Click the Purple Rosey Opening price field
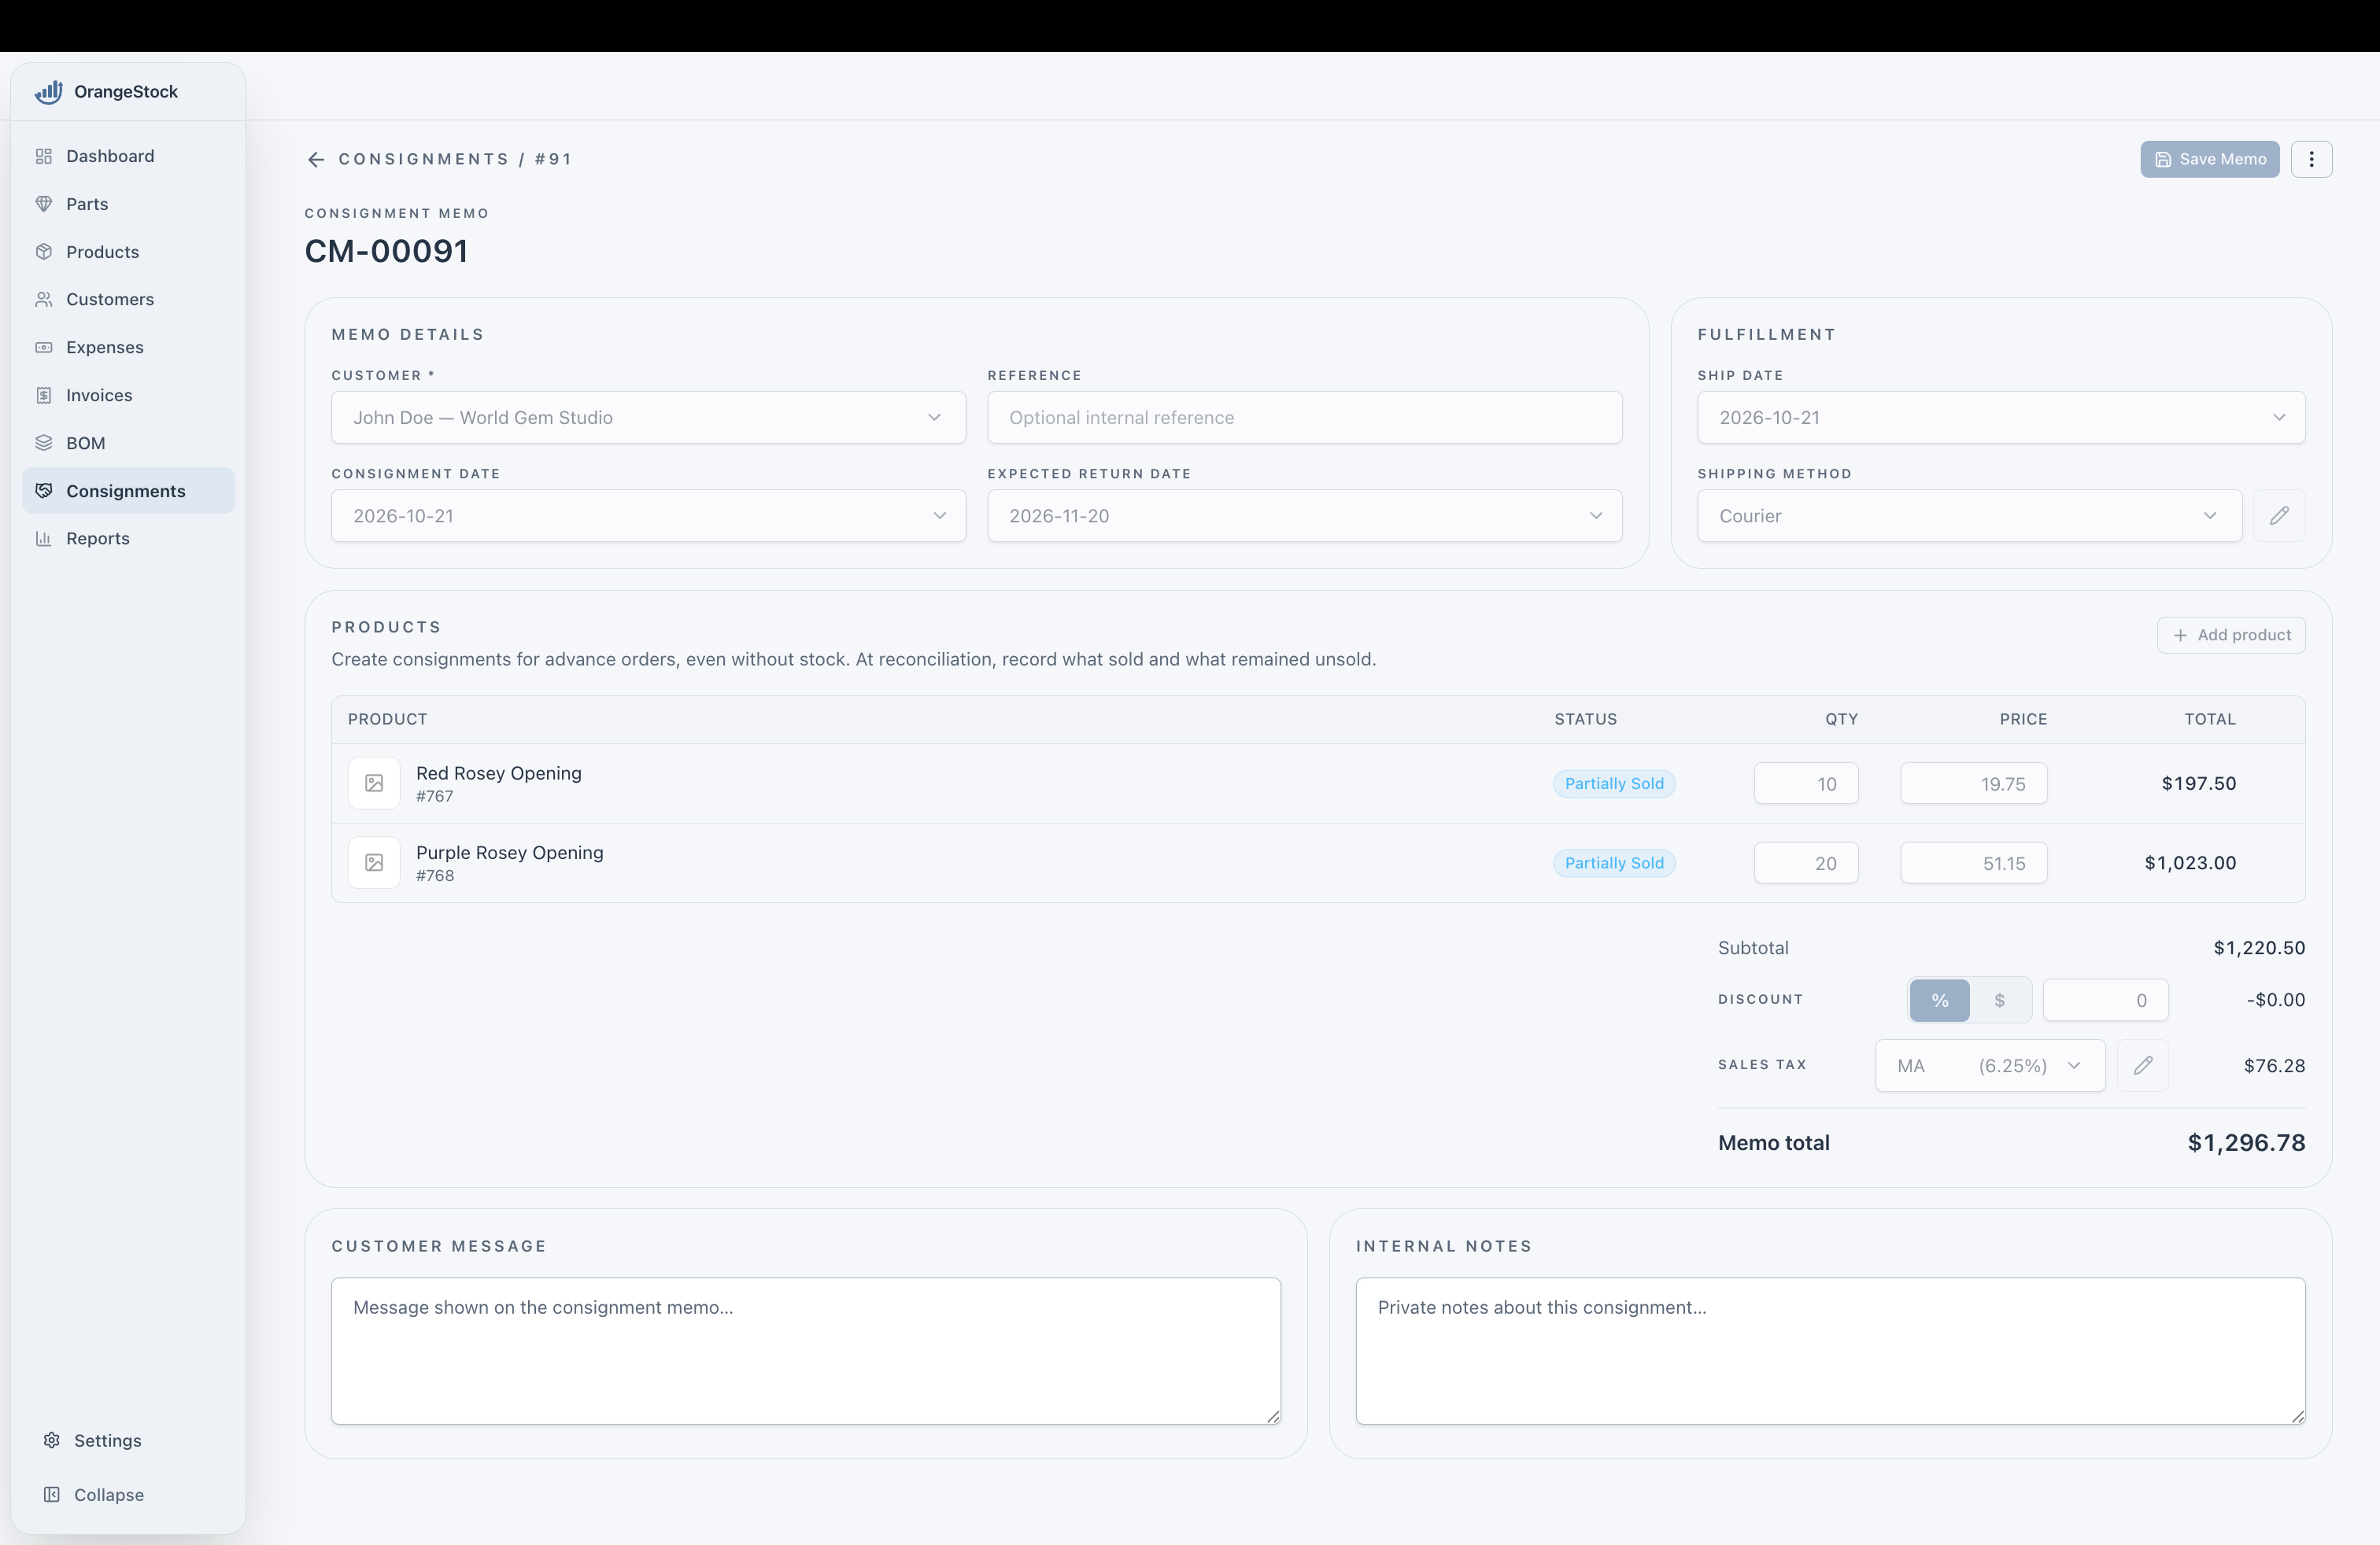Image resolution: width=2380 pixels, height=1545 pixels. (x=1973, y=862)
